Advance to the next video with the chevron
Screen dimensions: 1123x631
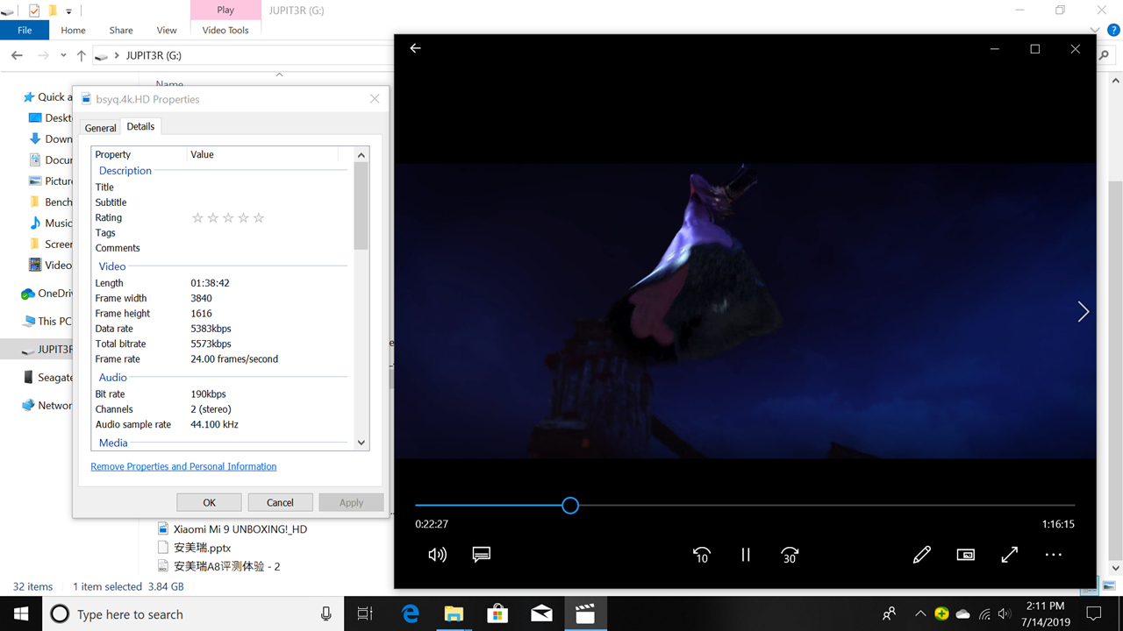pyautogui.click(x=1083, y=312)
